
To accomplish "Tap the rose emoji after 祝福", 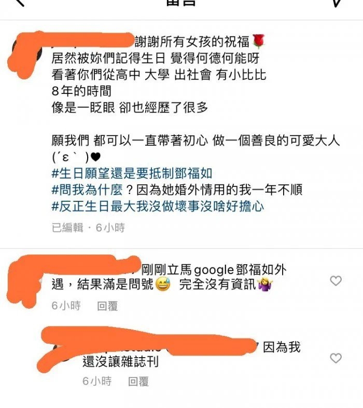I will click(x=258, y=42).
